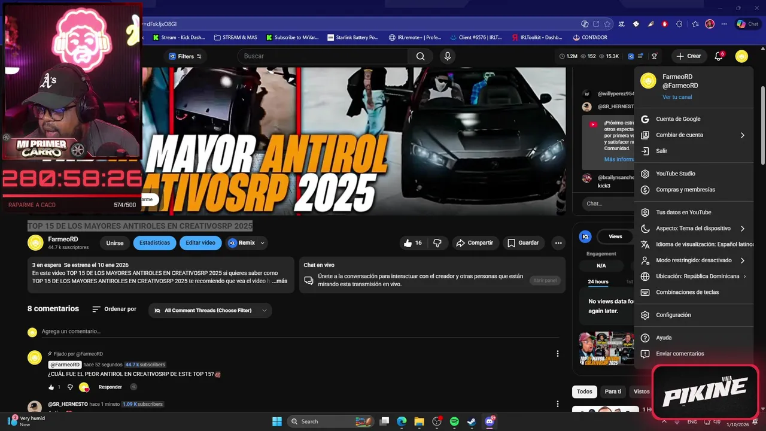Screen dimensions: 766x431
Task: Open more actions ellipsis beside Guardar
Action: point(558,243)
